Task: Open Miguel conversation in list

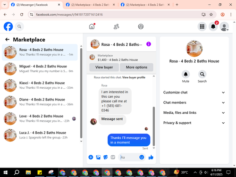Action: 40,69
